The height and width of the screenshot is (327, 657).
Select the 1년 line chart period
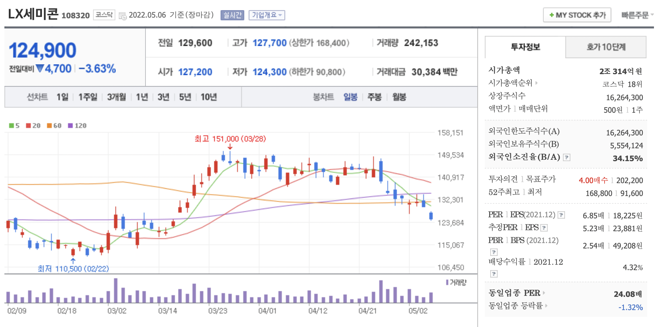[142, 97]
